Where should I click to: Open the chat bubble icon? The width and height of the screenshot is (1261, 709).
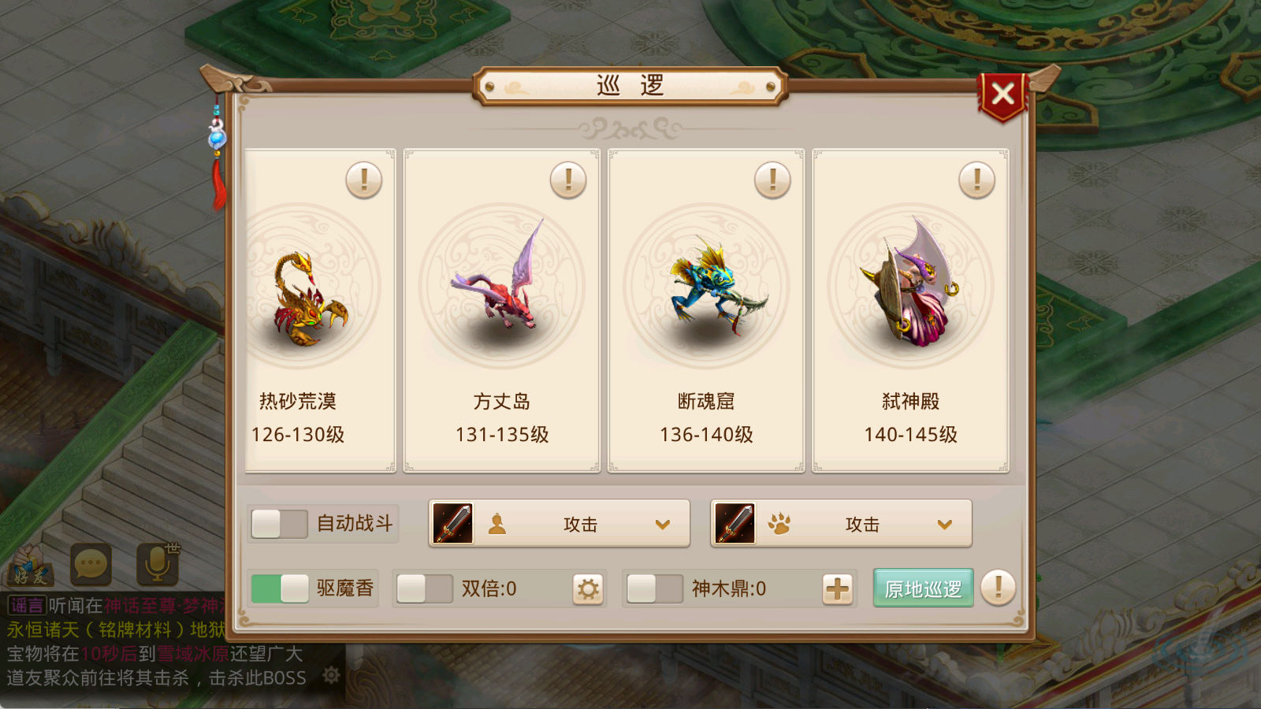91,564
